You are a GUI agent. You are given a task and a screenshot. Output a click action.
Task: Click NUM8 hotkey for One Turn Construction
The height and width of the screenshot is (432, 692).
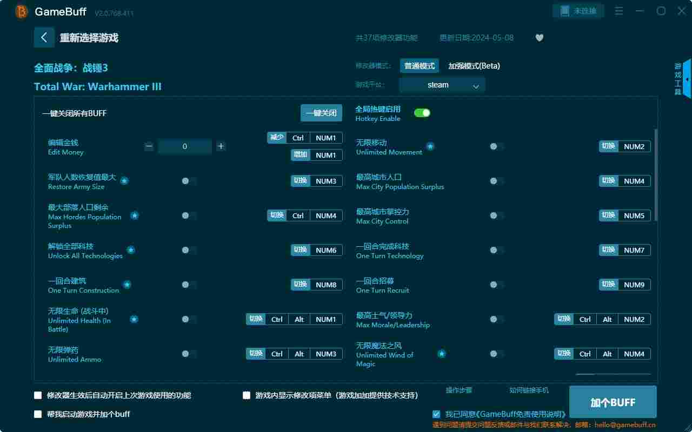pyautogui.click(x=326, y=285)
